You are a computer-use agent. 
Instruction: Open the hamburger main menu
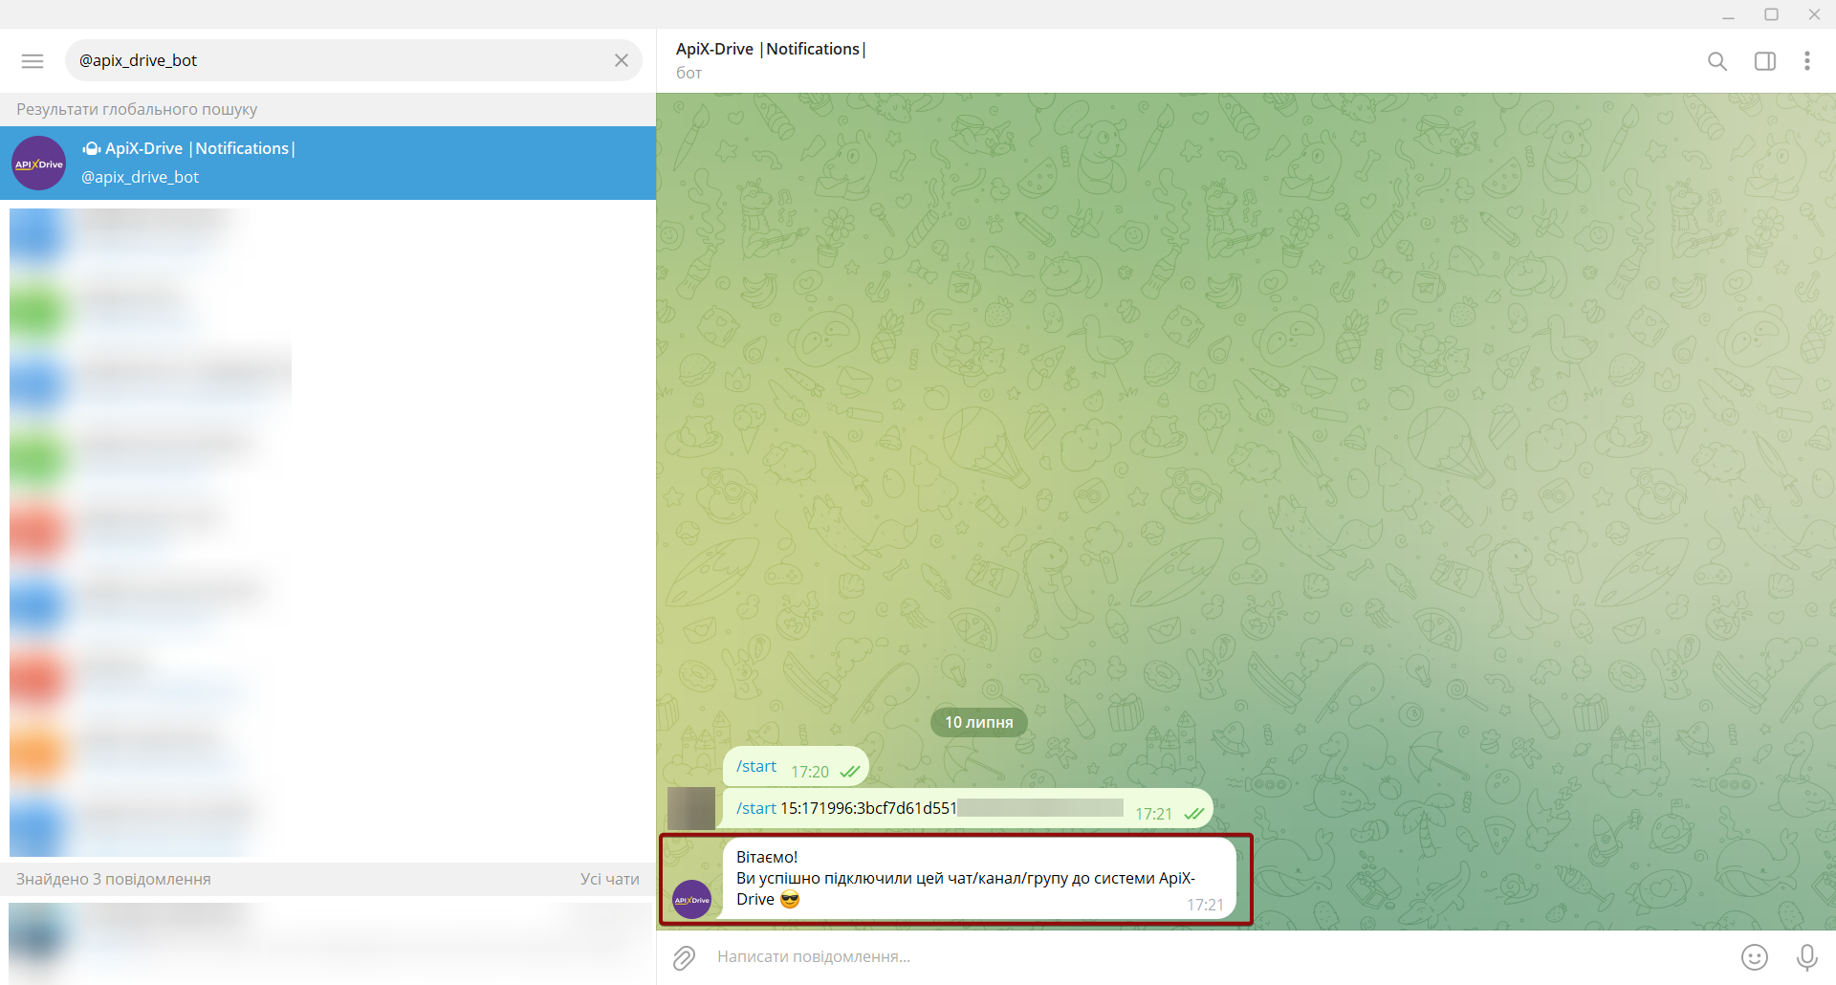tap(33, 61)
